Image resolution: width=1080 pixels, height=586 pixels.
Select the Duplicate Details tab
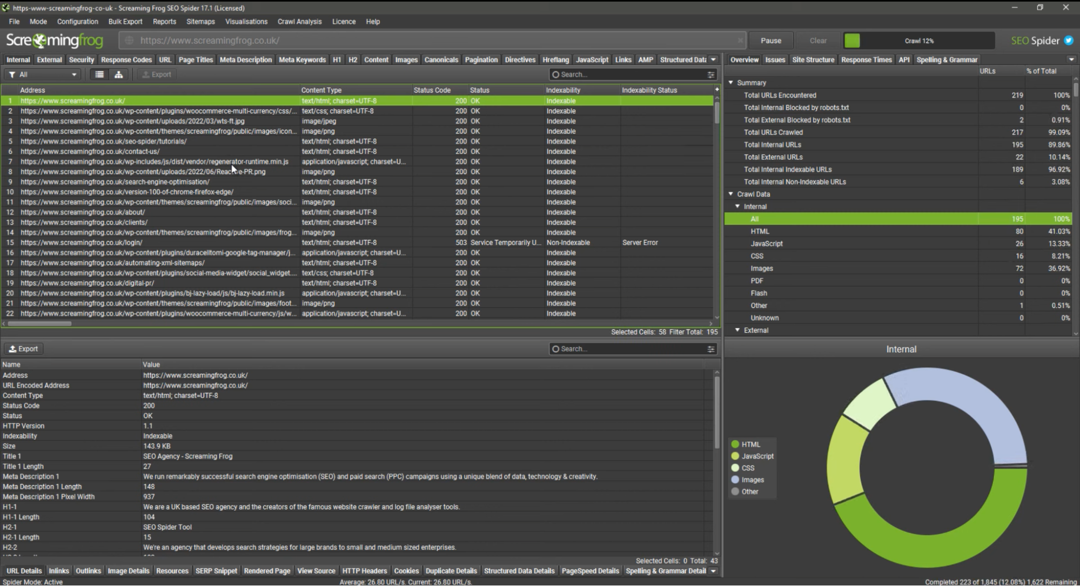451,571
